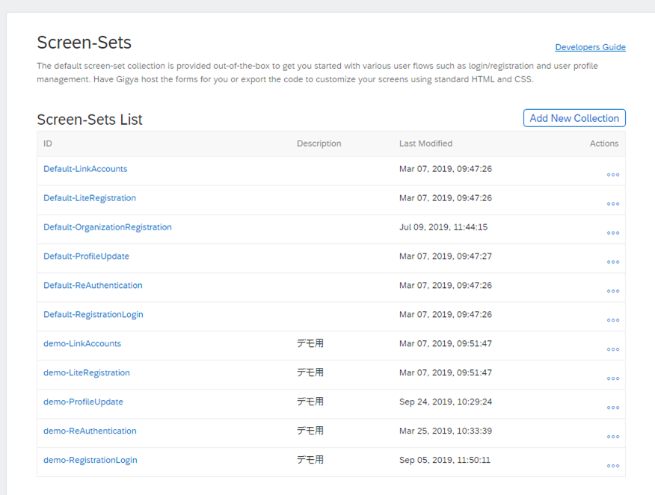Click the Add New Collection button

[574, 118]
